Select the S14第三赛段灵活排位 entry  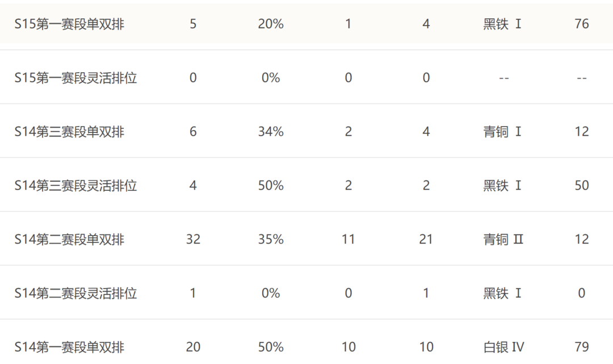pyautogui.click(x=75, y=185)
